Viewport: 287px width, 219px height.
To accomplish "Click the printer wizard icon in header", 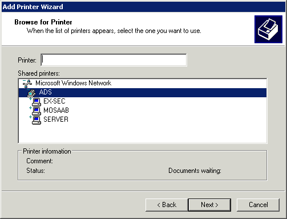I will (268, 29).
